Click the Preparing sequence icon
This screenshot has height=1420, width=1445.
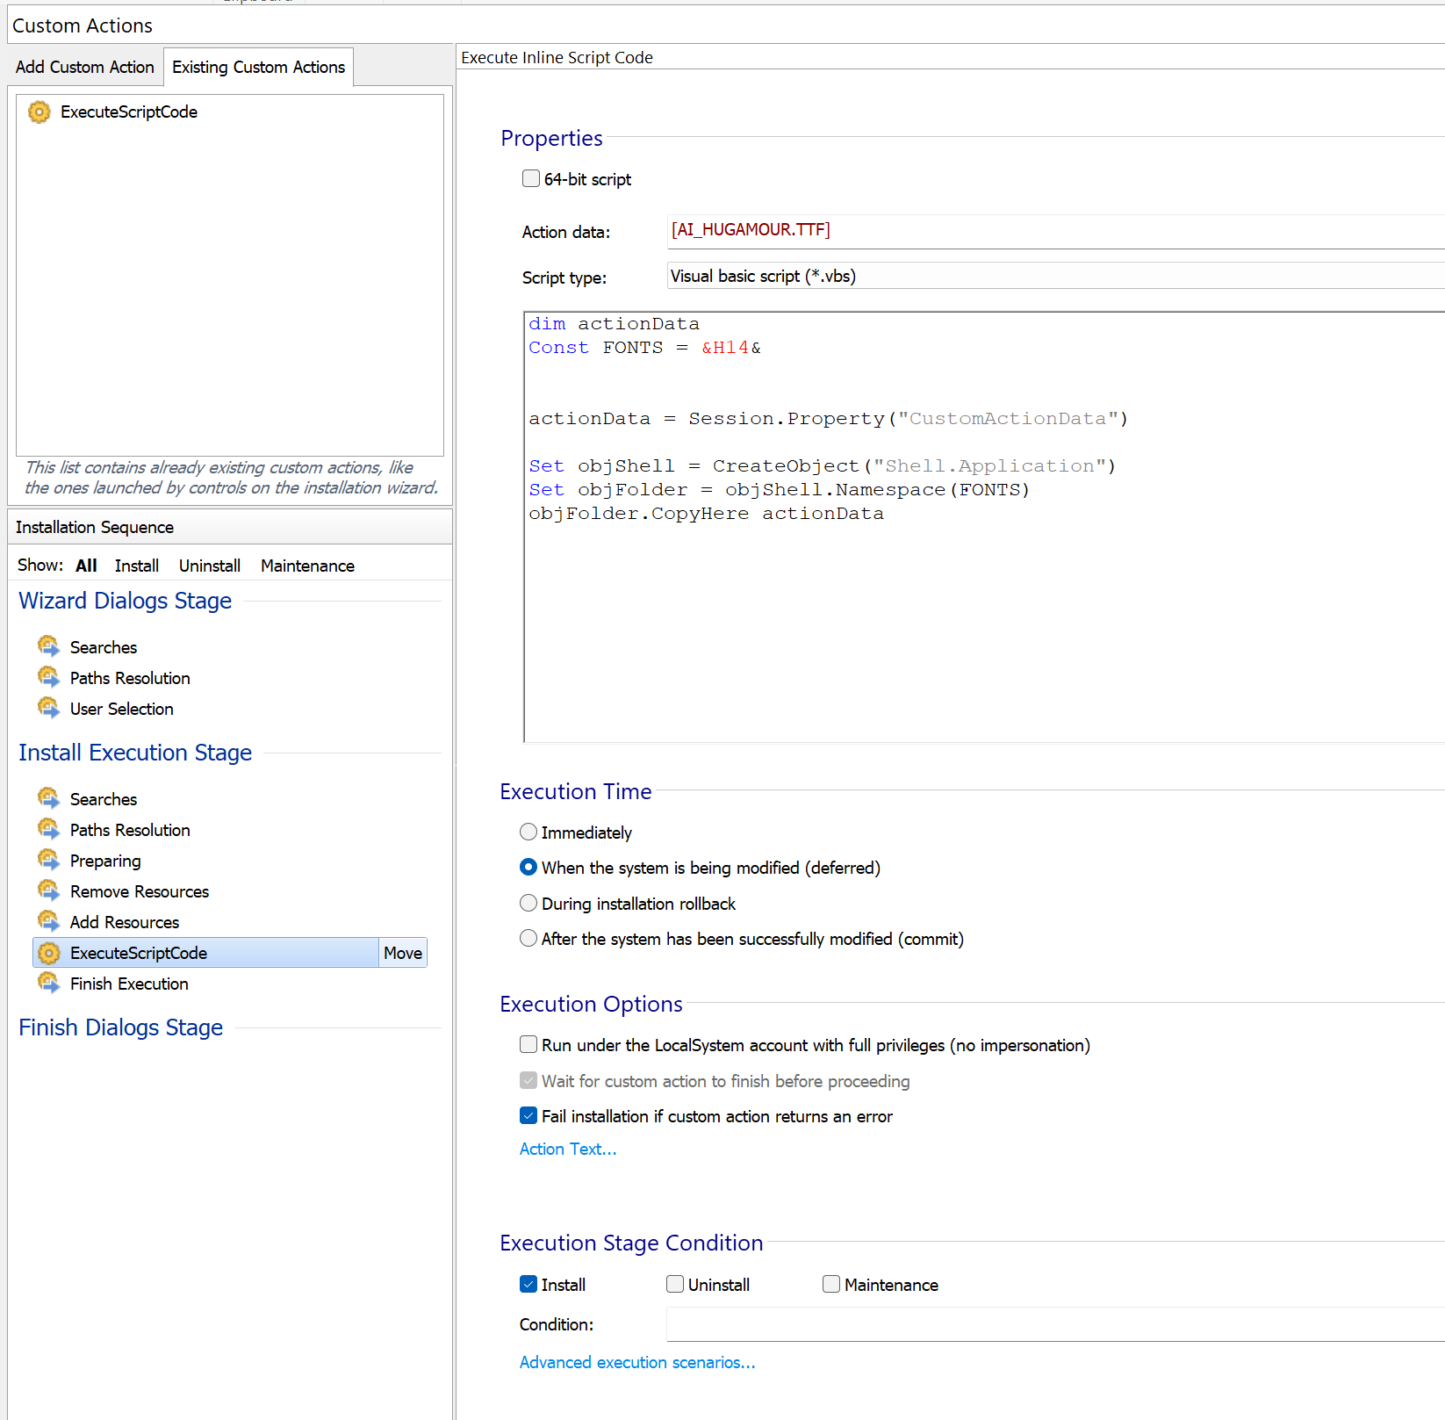(48, 860)
